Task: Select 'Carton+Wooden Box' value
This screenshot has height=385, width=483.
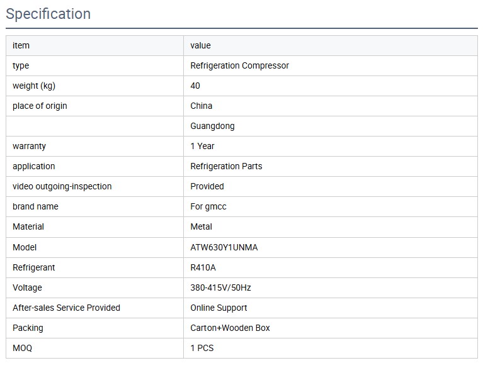Action: click(x=230, y=328)
